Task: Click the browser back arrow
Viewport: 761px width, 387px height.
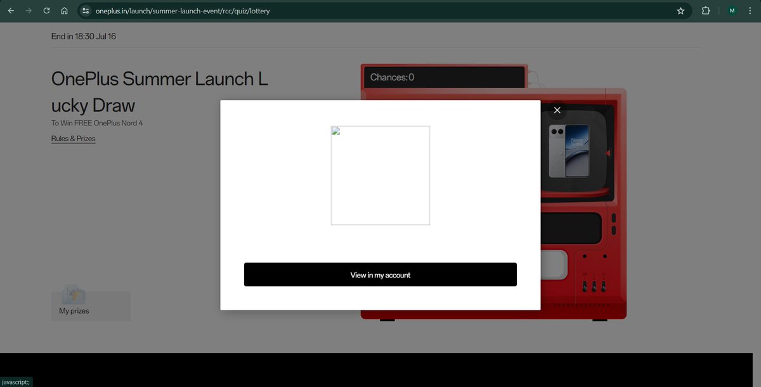Action: (11, 11)
